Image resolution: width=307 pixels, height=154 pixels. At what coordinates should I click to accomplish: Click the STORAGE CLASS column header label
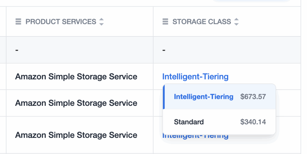(x=202, y=22)
